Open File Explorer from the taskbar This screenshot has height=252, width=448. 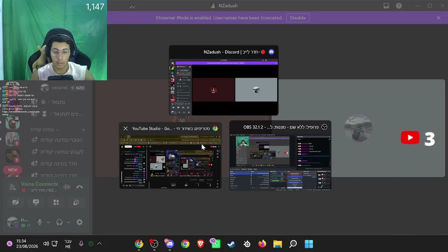click(278, 244)
